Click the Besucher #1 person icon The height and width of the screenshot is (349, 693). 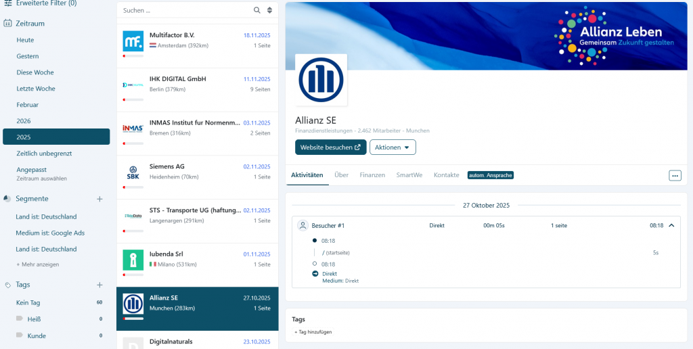(x=304, y=225)
